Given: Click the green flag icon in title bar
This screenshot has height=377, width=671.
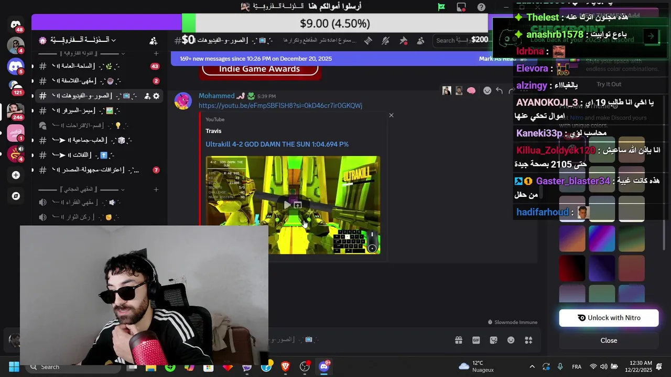Looking at the screenshot, I should (x=441, y=7).
